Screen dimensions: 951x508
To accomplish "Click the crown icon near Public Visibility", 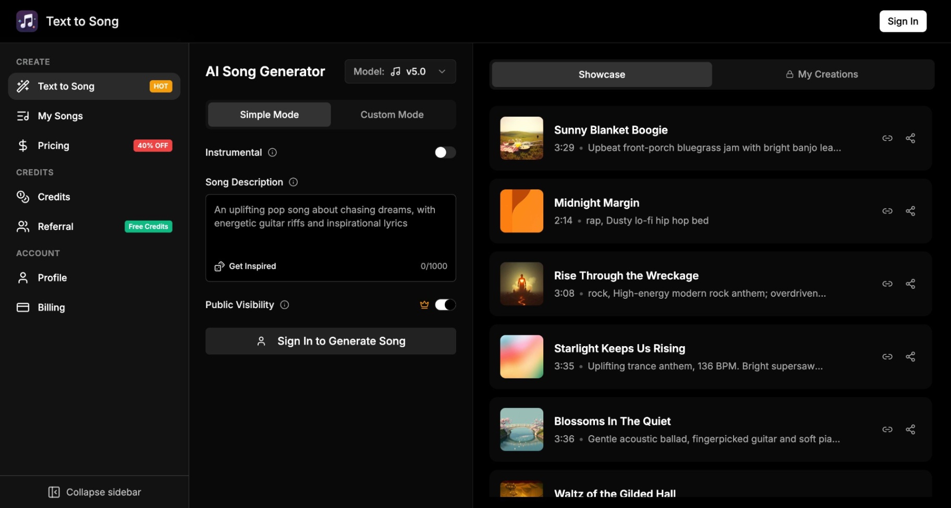I will (424, 304).
